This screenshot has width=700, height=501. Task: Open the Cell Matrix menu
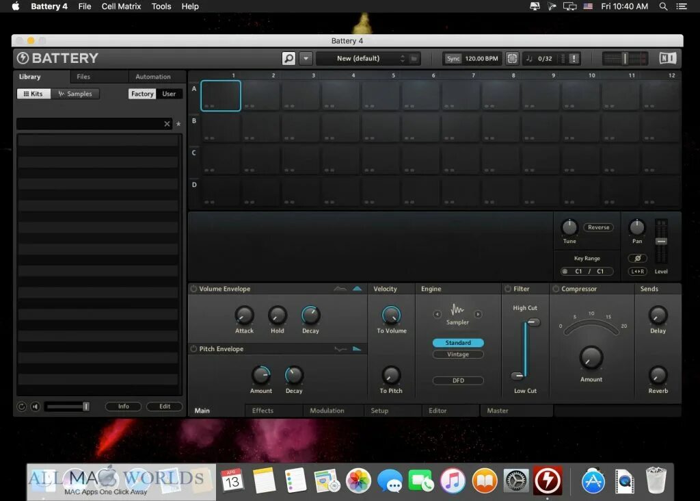click(122, 6)
